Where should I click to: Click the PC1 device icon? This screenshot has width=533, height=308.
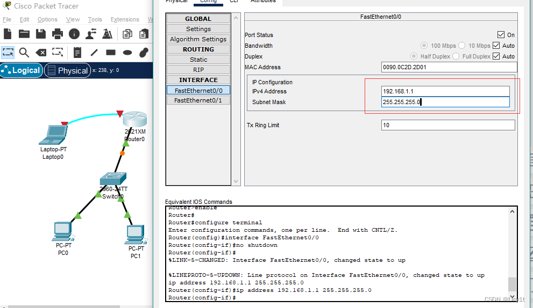coord(136,234)
